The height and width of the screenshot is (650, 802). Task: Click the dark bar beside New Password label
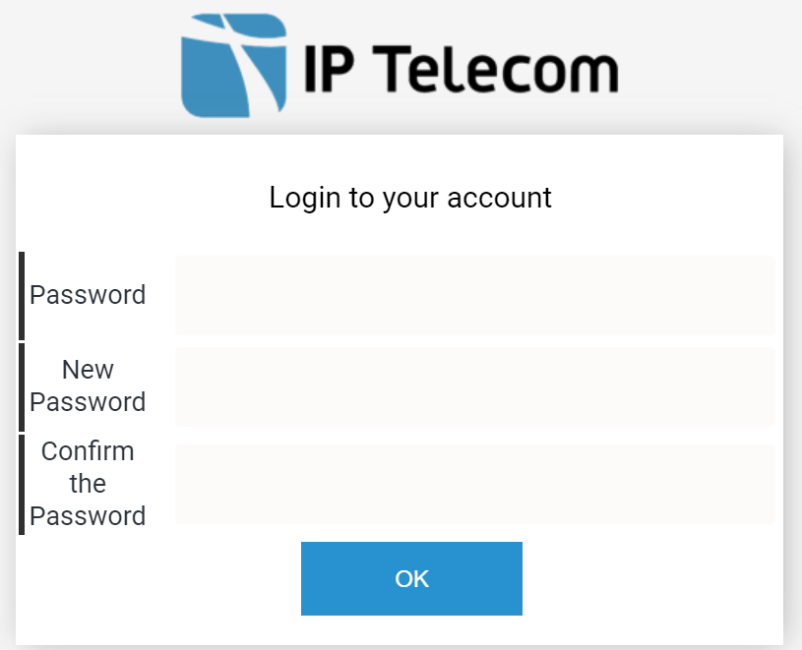point(22,387)
